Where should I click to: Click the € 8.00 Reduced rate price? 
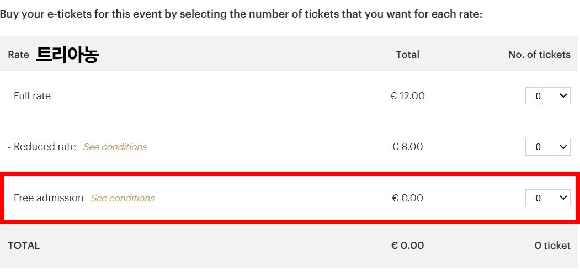[407, 147]
